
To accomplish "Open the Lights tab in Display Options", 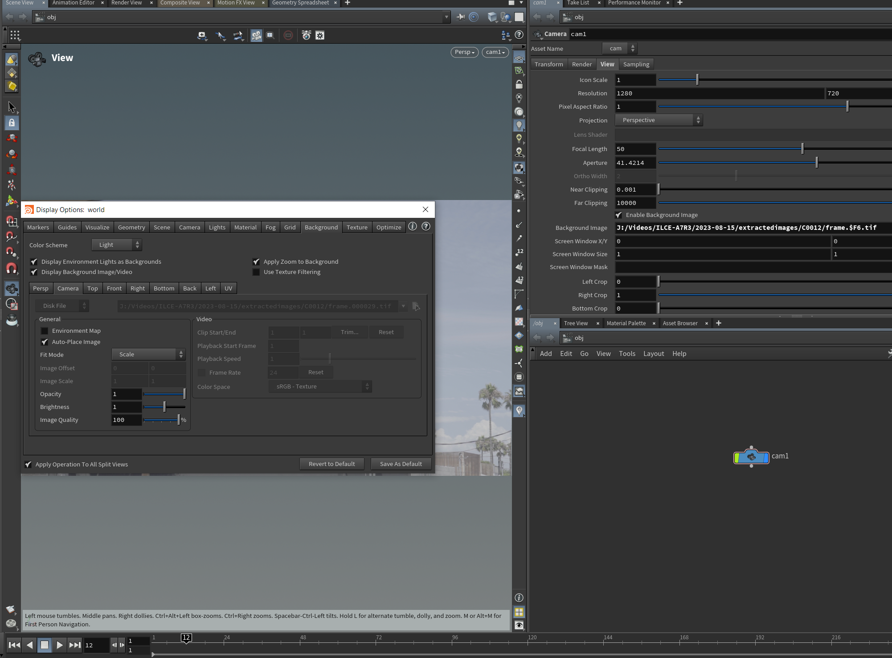I will 217,227.
